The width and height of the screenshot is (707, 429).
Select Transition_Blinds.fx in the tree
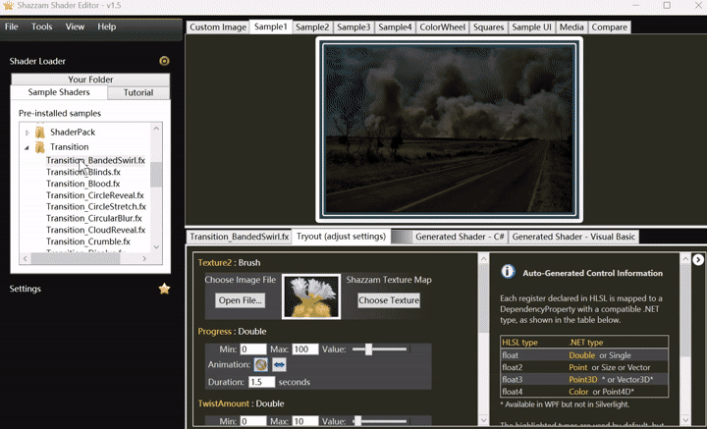pyautogui.click(x=83, y=172)
